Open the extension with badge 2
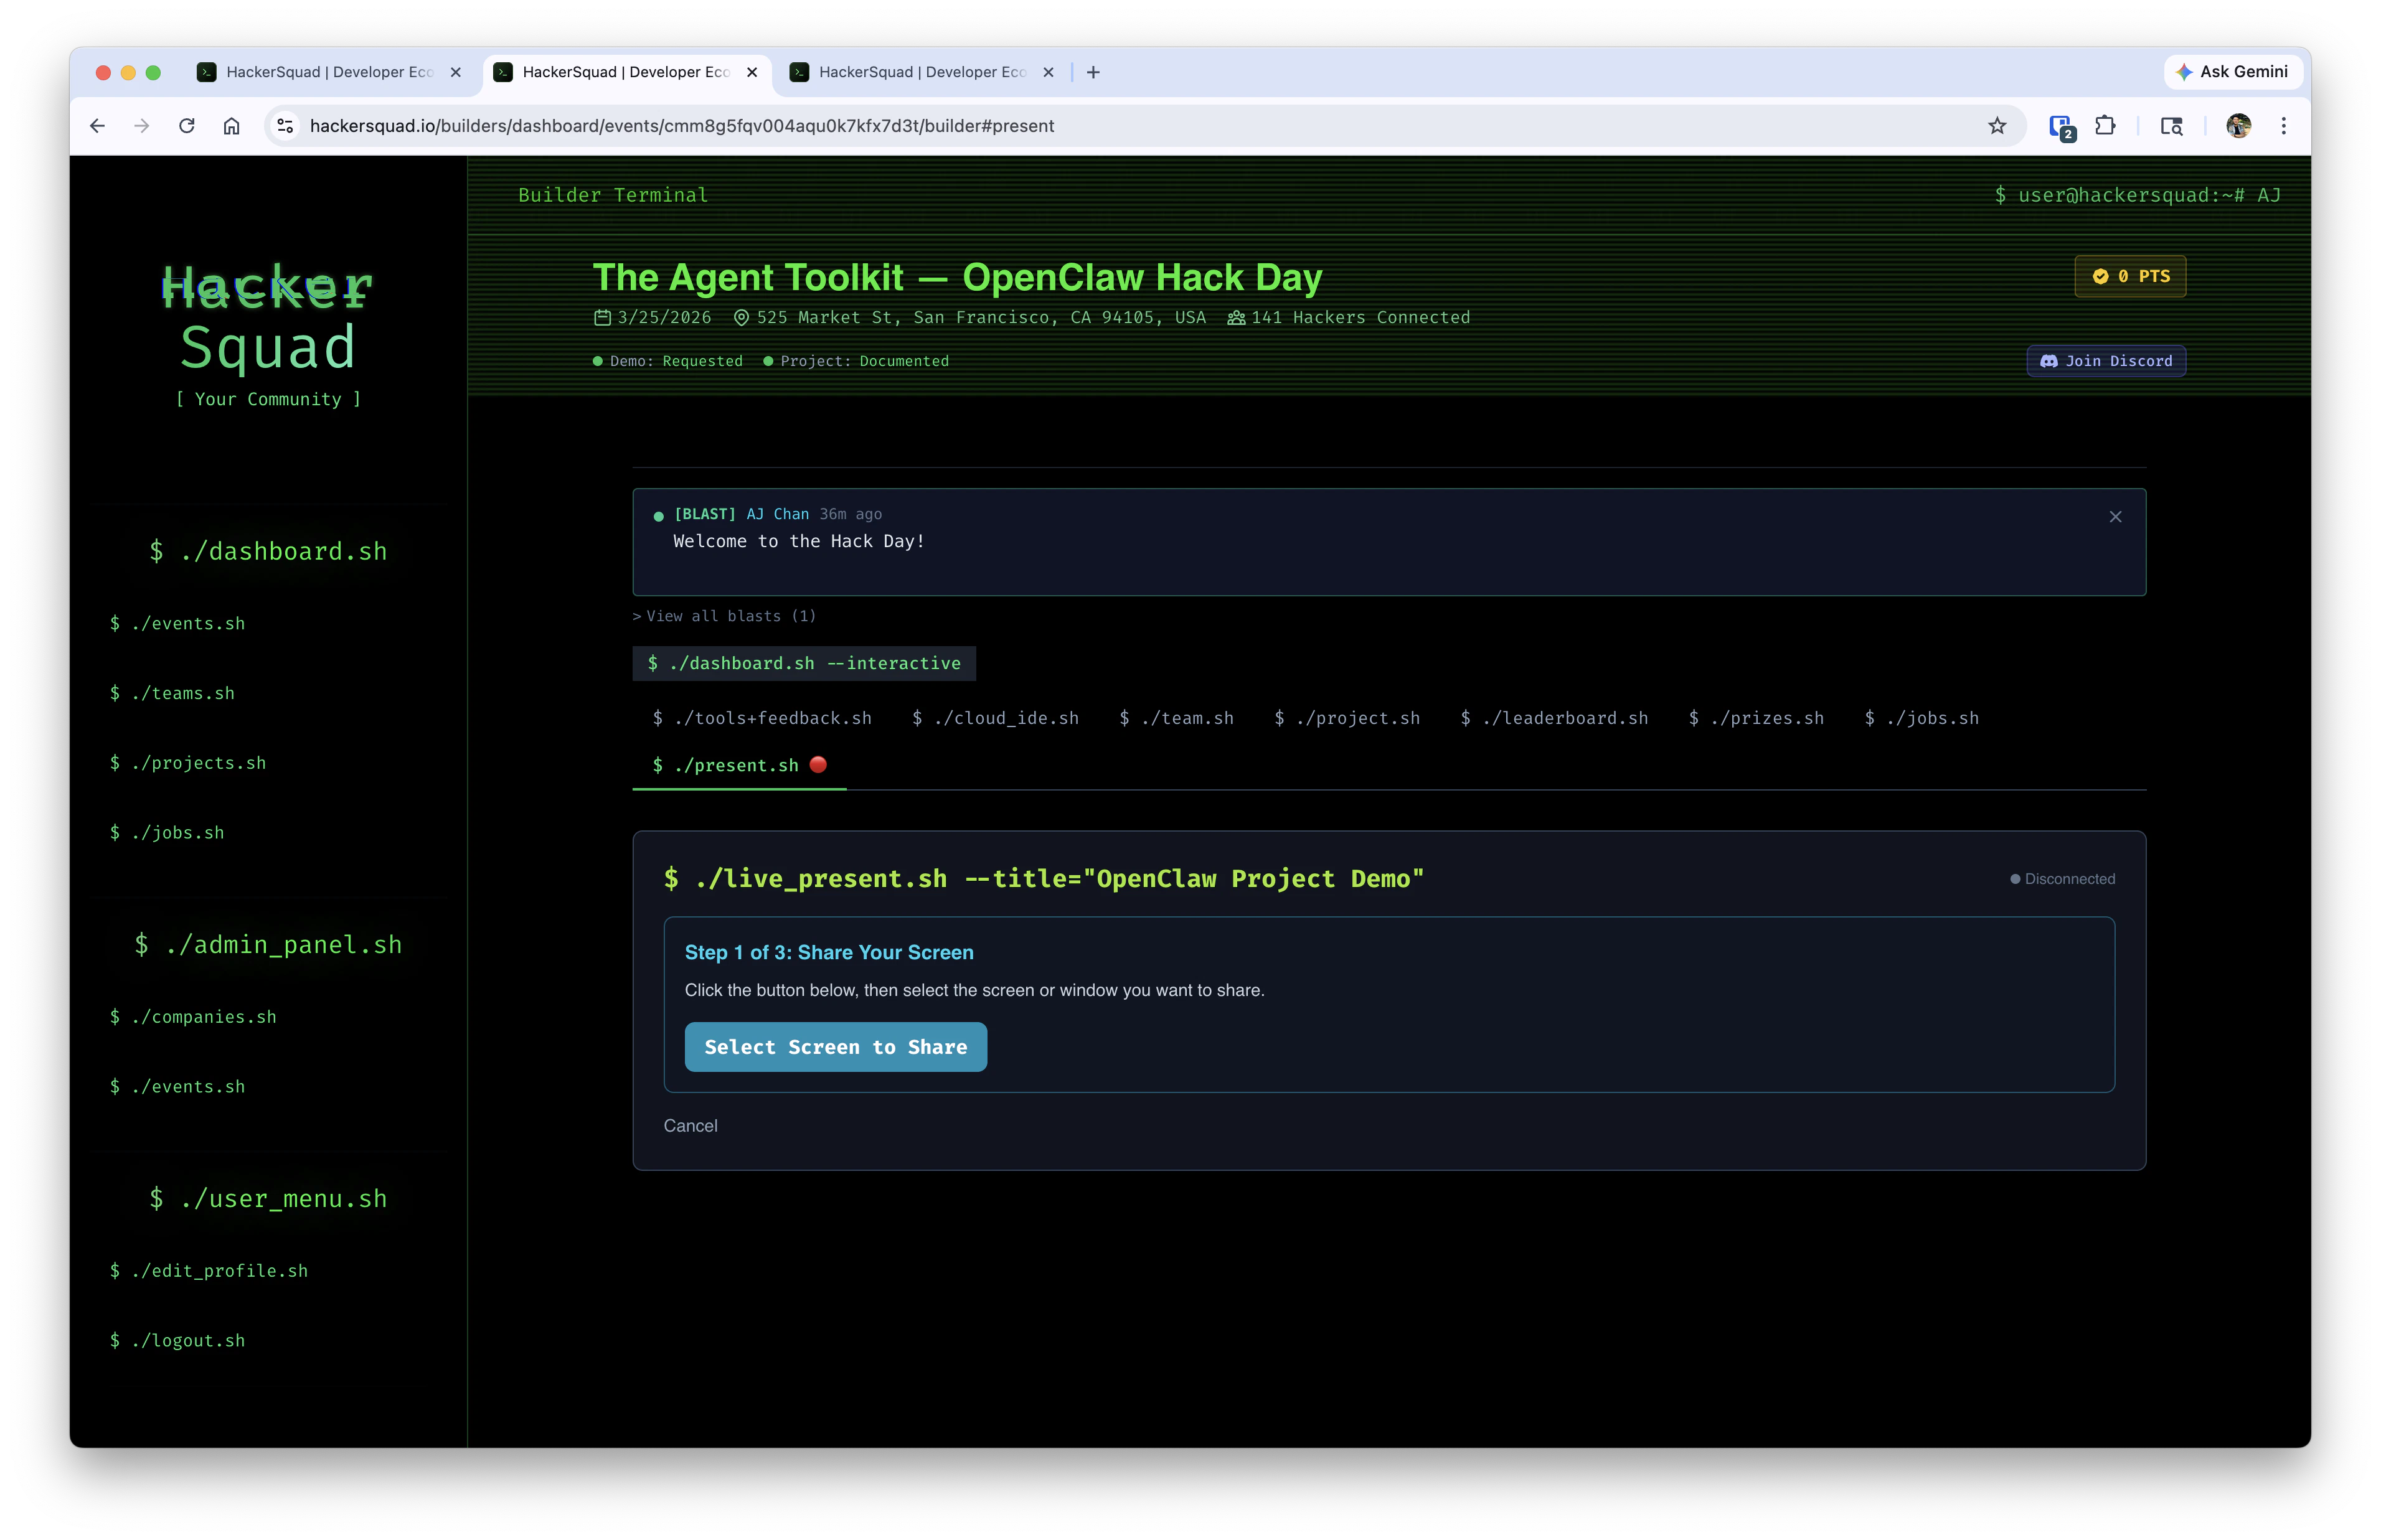 (x=2061, y=127)
